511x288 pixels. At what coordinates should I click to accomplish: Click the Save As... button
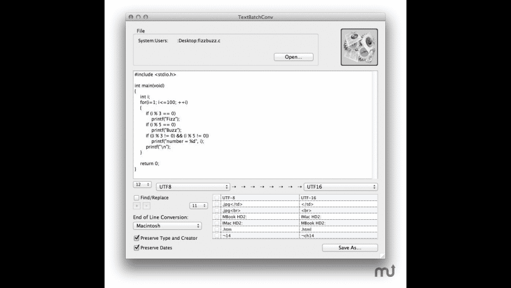coord(350,248)
